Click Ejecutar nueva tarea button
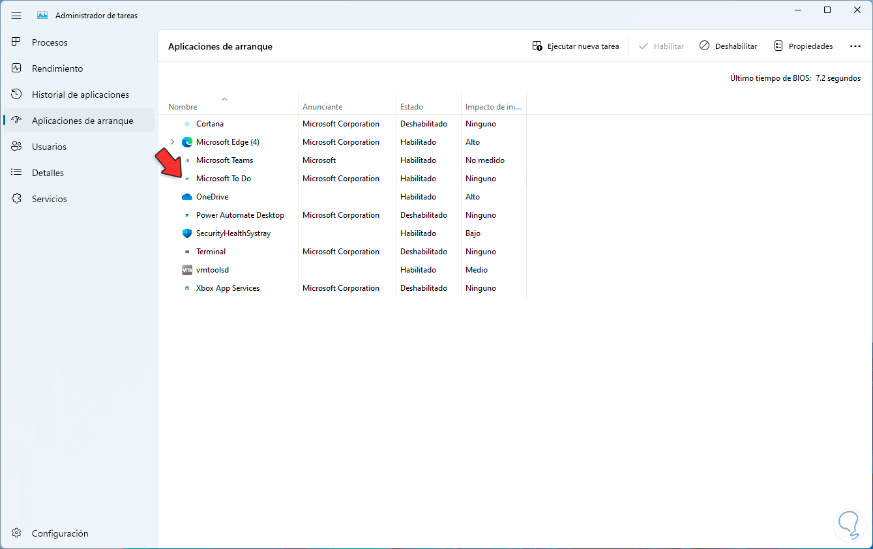This screenshot has height=549, width=873. click(x=576, y=46)
